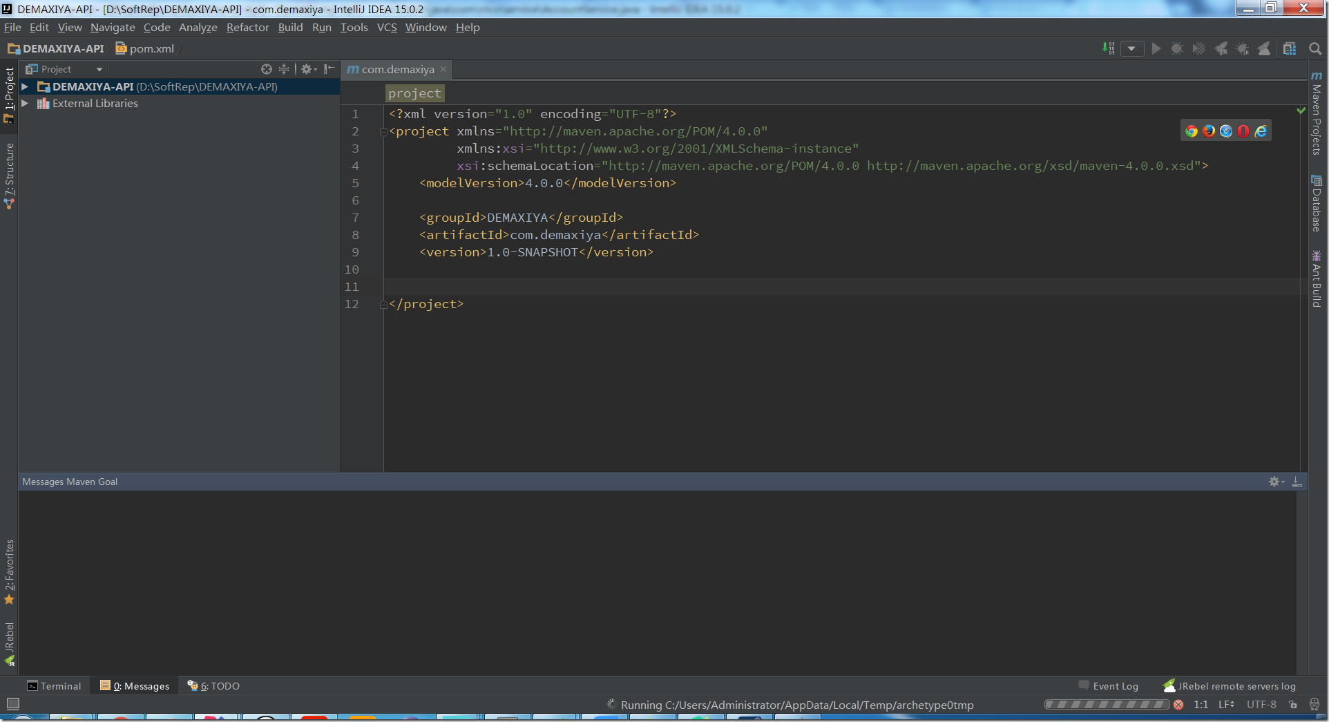Click the DEMAXIYA-API breadcrumb

coord(56,48)
